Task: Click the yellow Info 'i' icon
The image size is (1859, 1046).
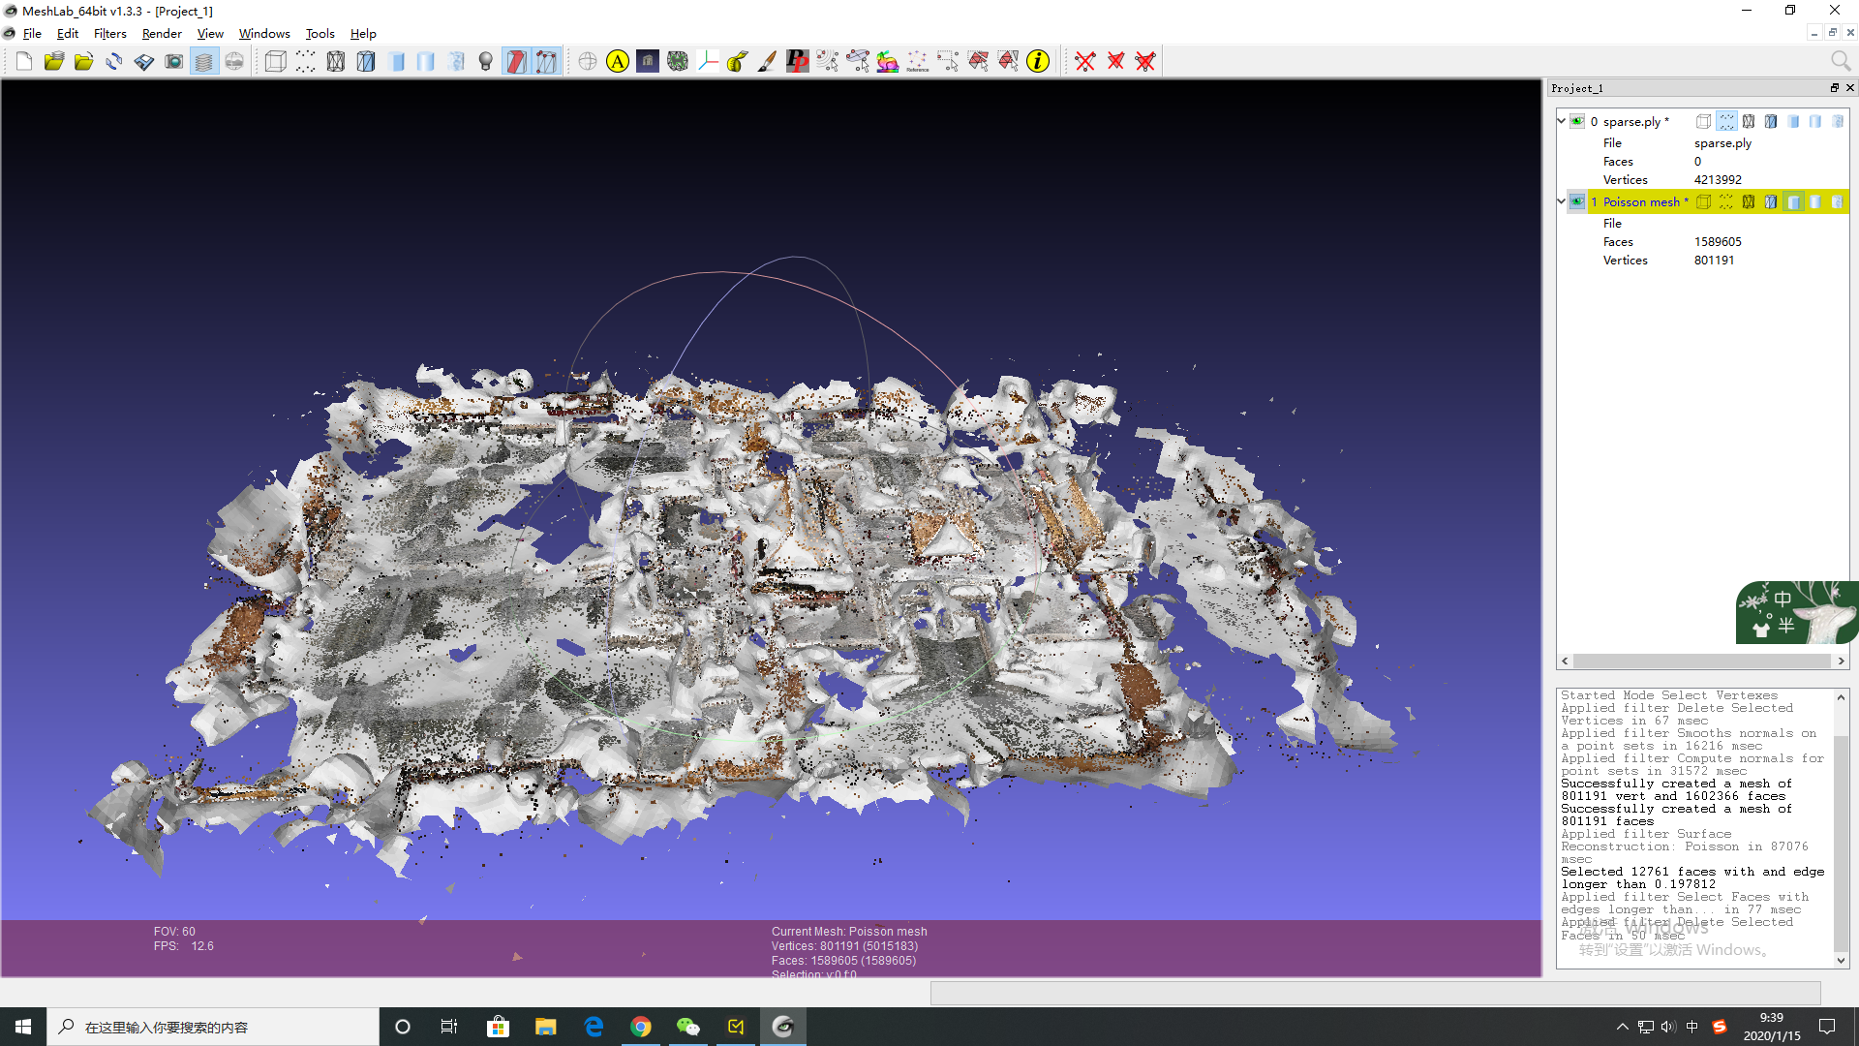Action: point(1038,62)
